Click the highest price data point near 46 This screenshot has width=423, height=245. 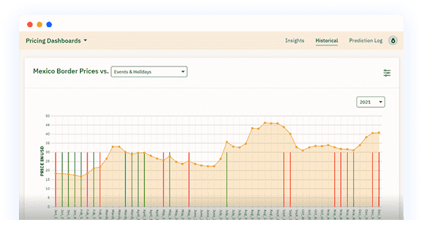[265, 123]
